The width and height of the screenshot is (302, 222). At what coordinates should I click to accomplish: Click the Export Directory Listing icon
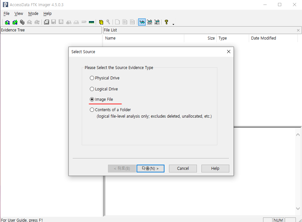(x=132, y=22)
